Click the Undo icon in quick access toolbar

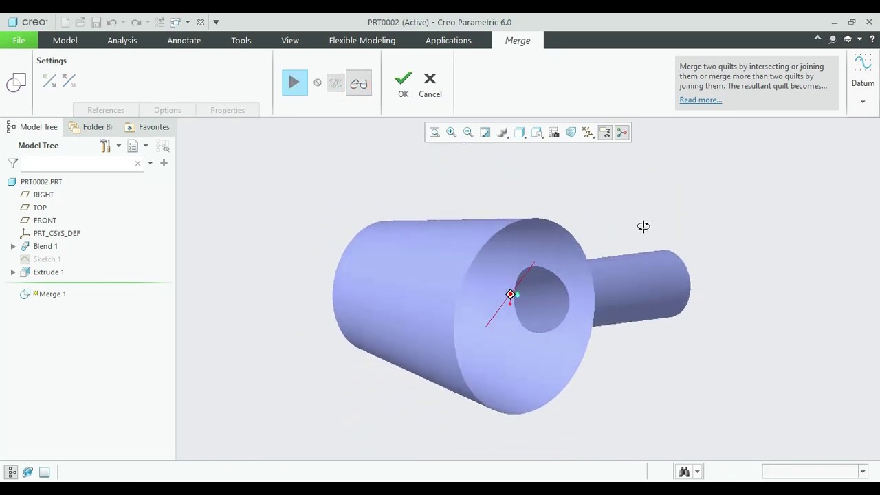tap(111, 22)
